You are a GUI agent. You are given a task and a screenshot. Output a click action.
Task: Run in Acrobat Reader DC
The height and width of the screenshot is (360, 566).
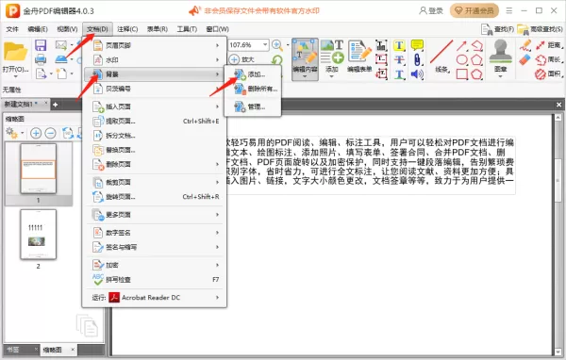pos(155,298)
